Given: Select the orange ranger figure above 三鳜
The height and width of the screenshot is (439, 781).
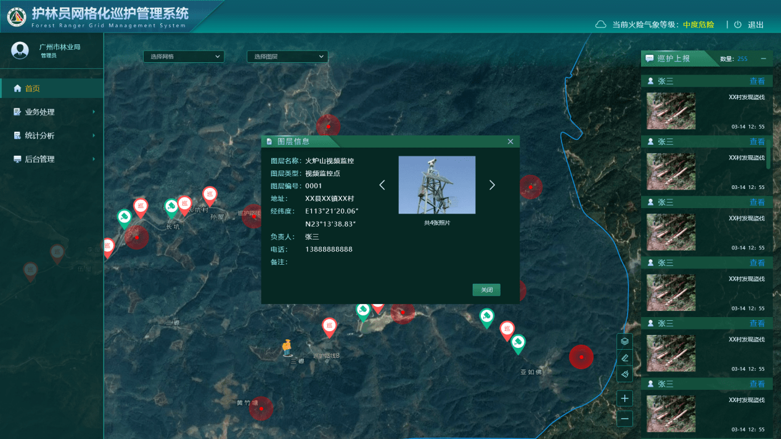Looking at the screenshot, I should click(x=287, y=348).
